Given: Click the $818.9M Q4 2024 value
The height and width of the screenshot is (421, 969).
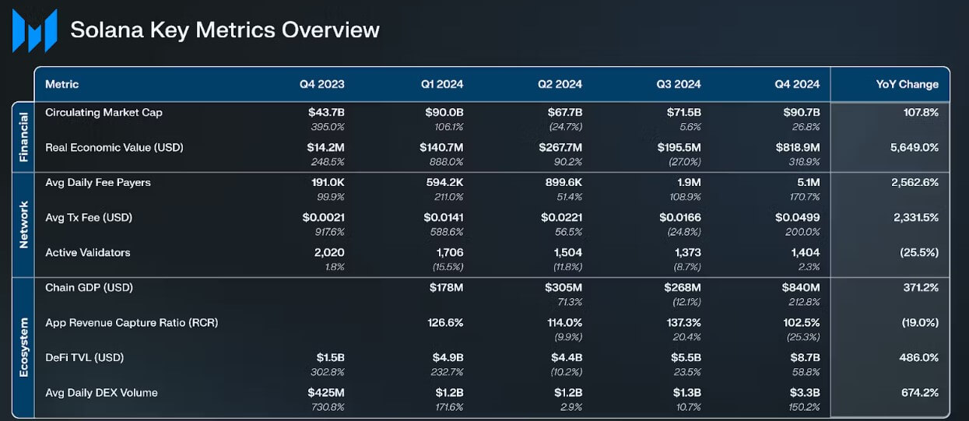Looking at the screenshot, I should coord(797,147).
